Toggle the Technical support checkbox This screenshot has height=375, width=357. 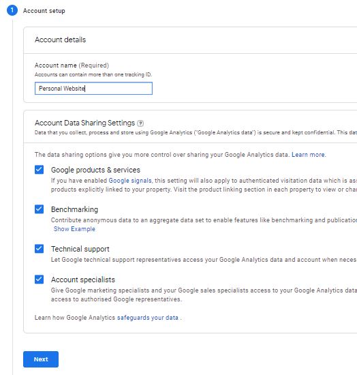click(40, 249)
